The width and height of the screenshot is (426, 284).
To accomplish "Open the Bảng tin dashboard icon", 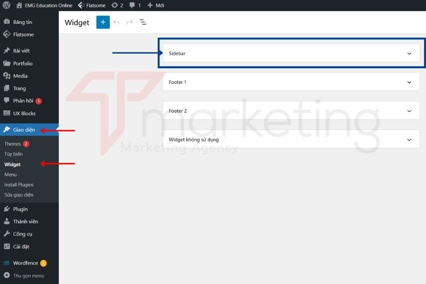I will click(x=7, y=22).
